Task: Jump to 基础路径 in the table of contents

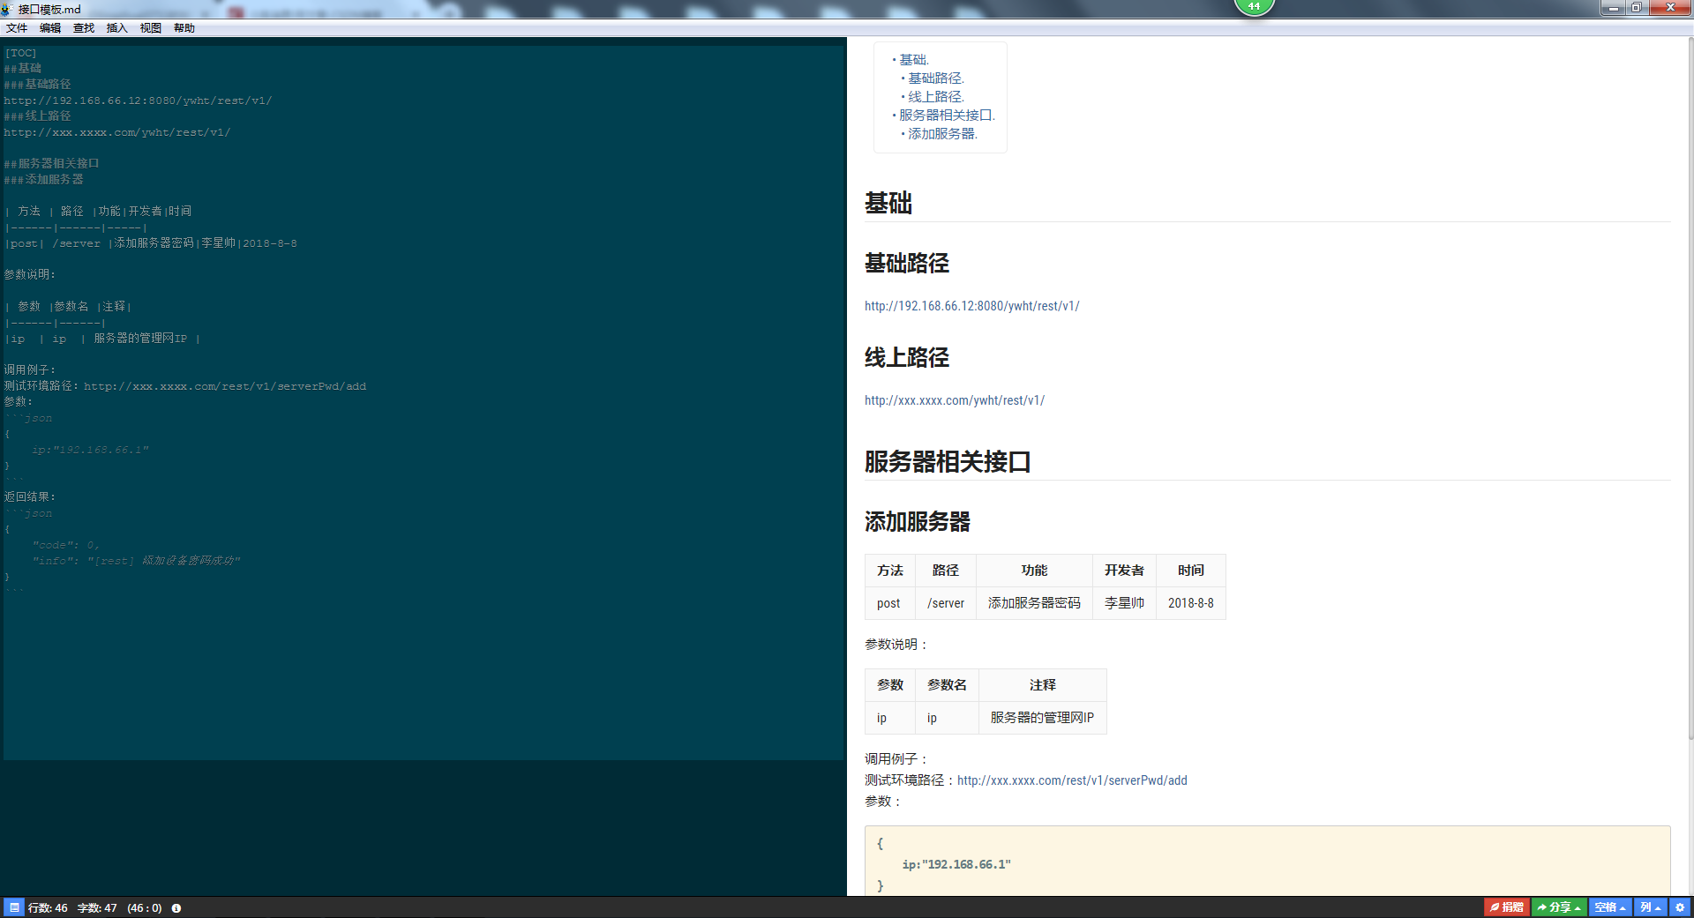Action: click(x=936, y=78)
